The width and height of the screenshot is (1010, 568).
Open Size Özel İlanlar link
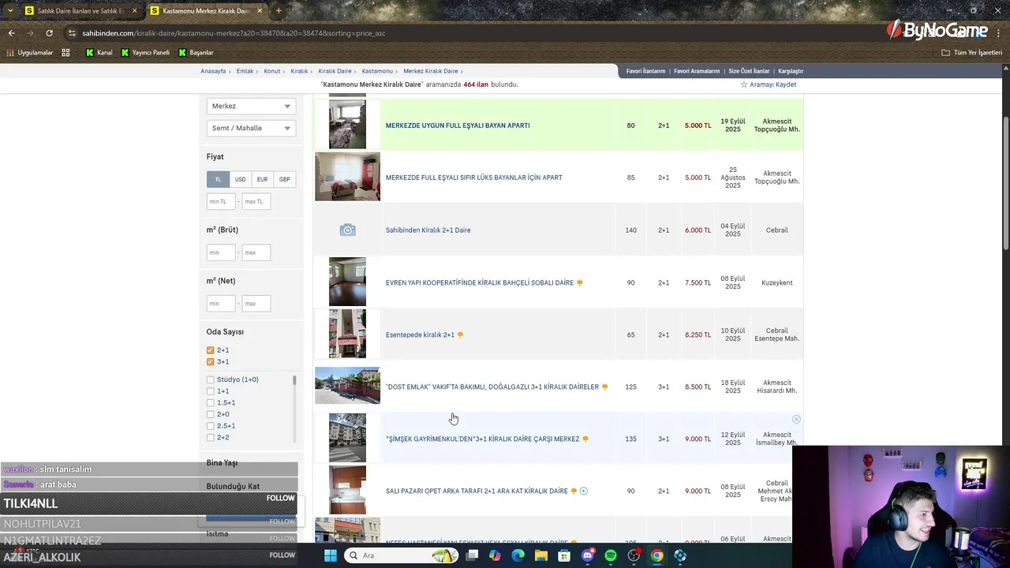[x=749, y=71]
